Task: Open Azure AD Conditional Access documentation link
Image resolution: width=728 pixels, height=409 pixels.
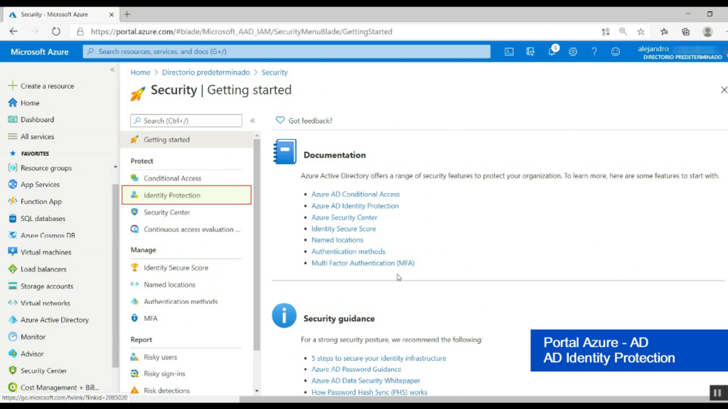Action: pyautogui.click(x=355, y=195)
